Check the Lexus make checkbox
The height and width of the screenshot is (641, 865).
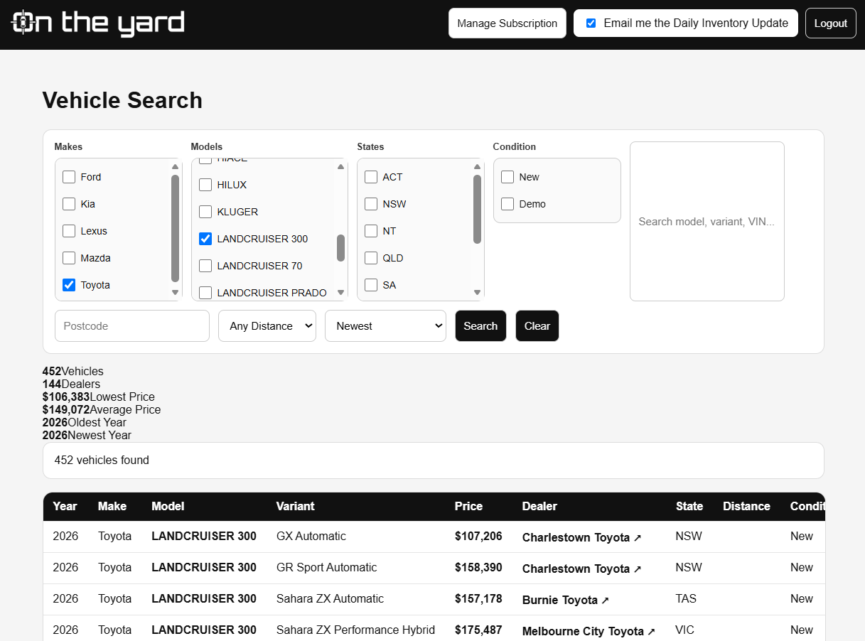point(69,231)
